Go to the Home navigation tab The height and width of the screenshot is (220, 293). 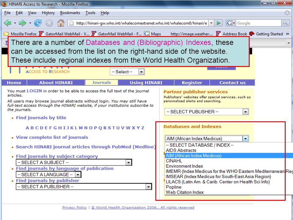coord(14,83)
